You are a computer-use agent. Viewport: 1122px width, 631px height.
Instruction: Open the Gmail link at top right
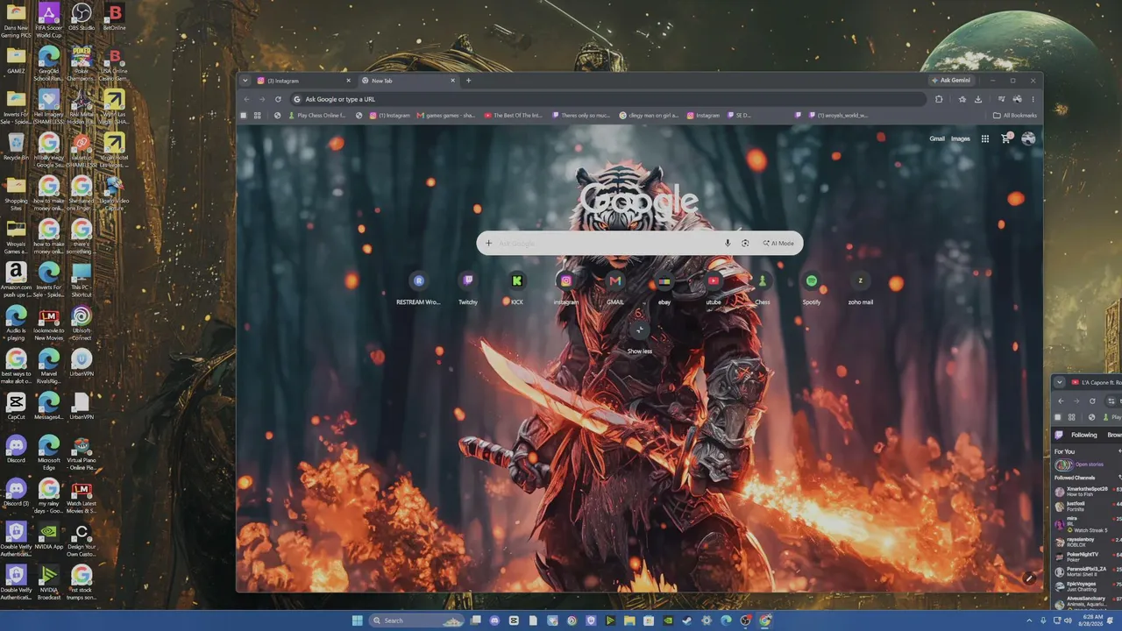[x=937, y=138]
